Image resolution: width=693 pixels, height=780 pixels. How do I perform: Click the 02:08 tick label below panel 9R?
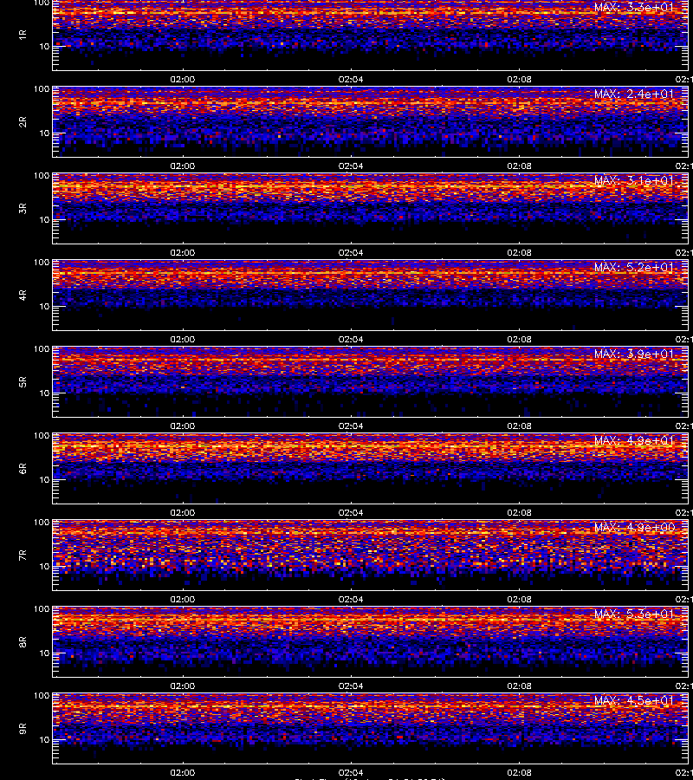(519, 772)
